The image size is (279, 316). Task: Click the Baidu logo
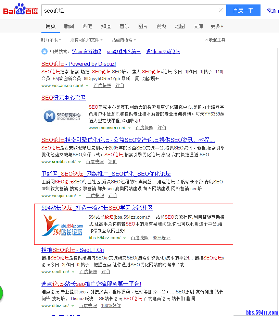(21, 10)
